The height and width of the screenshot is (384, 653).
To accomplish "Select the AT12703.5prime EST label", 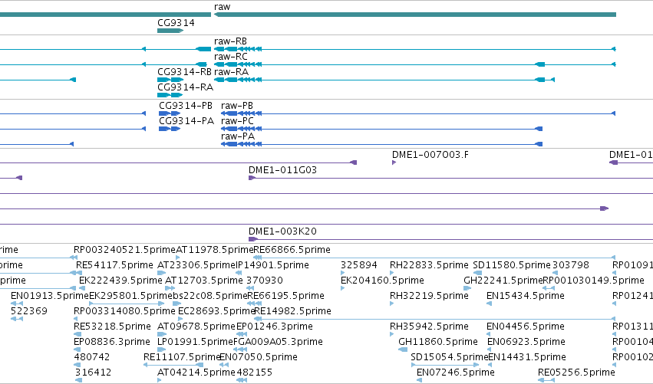I will [204, 281].
